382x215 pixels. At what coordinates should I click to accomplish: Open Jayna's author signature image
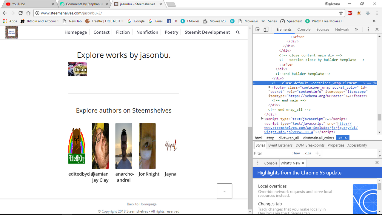171,145
